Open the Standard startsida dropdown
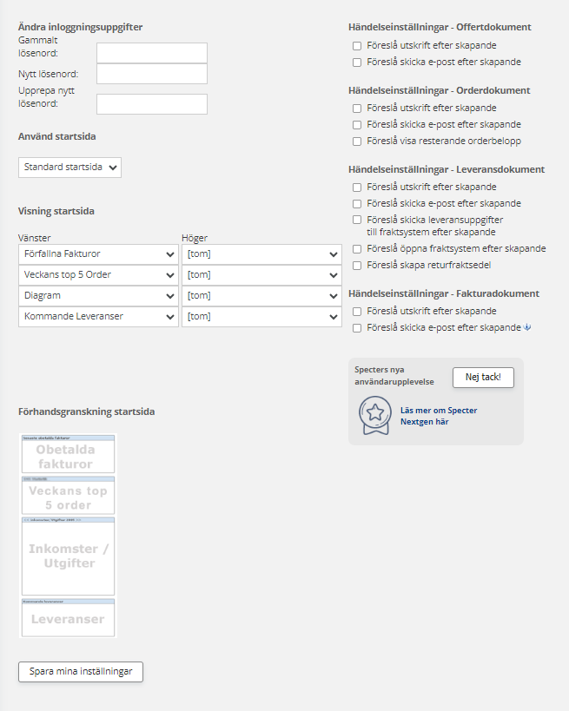569x711 pixels. tap(69, 168)
